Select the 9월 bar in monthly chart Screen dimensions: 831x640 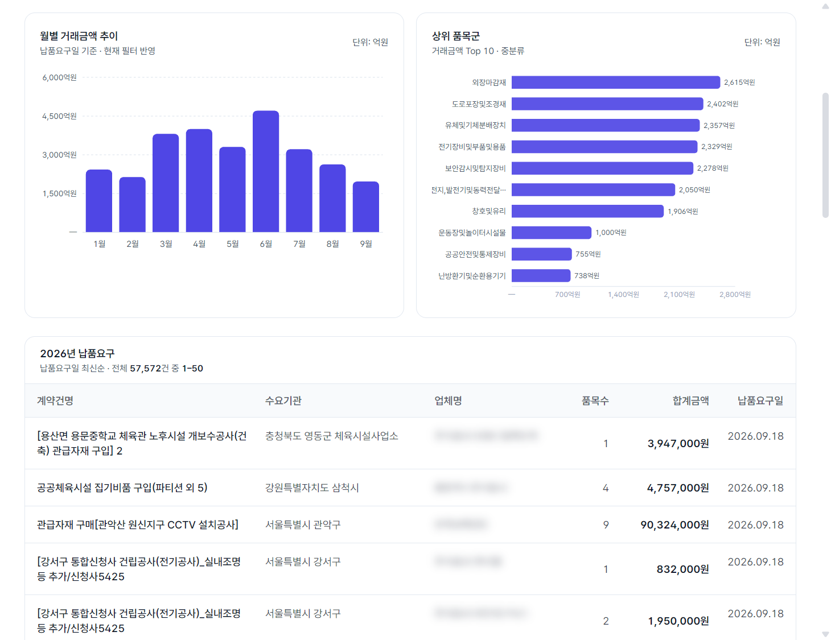point(366,207)
